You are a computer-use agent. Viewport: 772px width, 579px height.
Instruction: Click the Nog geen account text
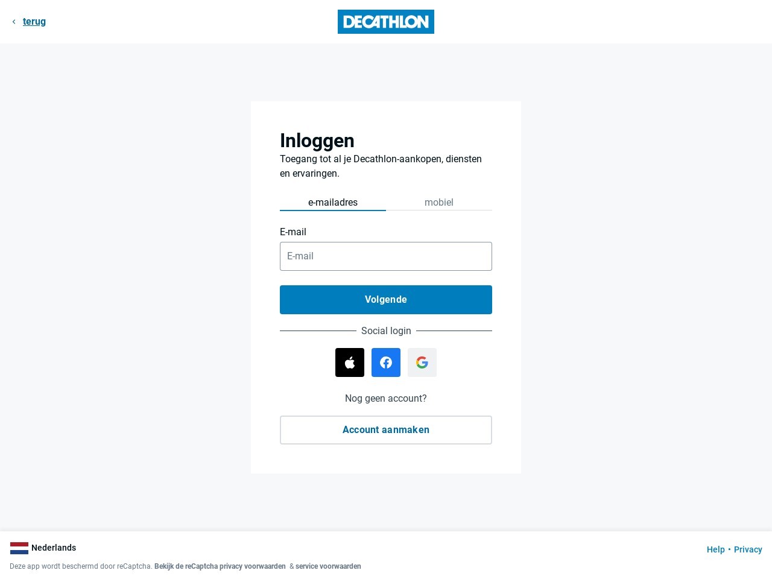tap(386, 399)
